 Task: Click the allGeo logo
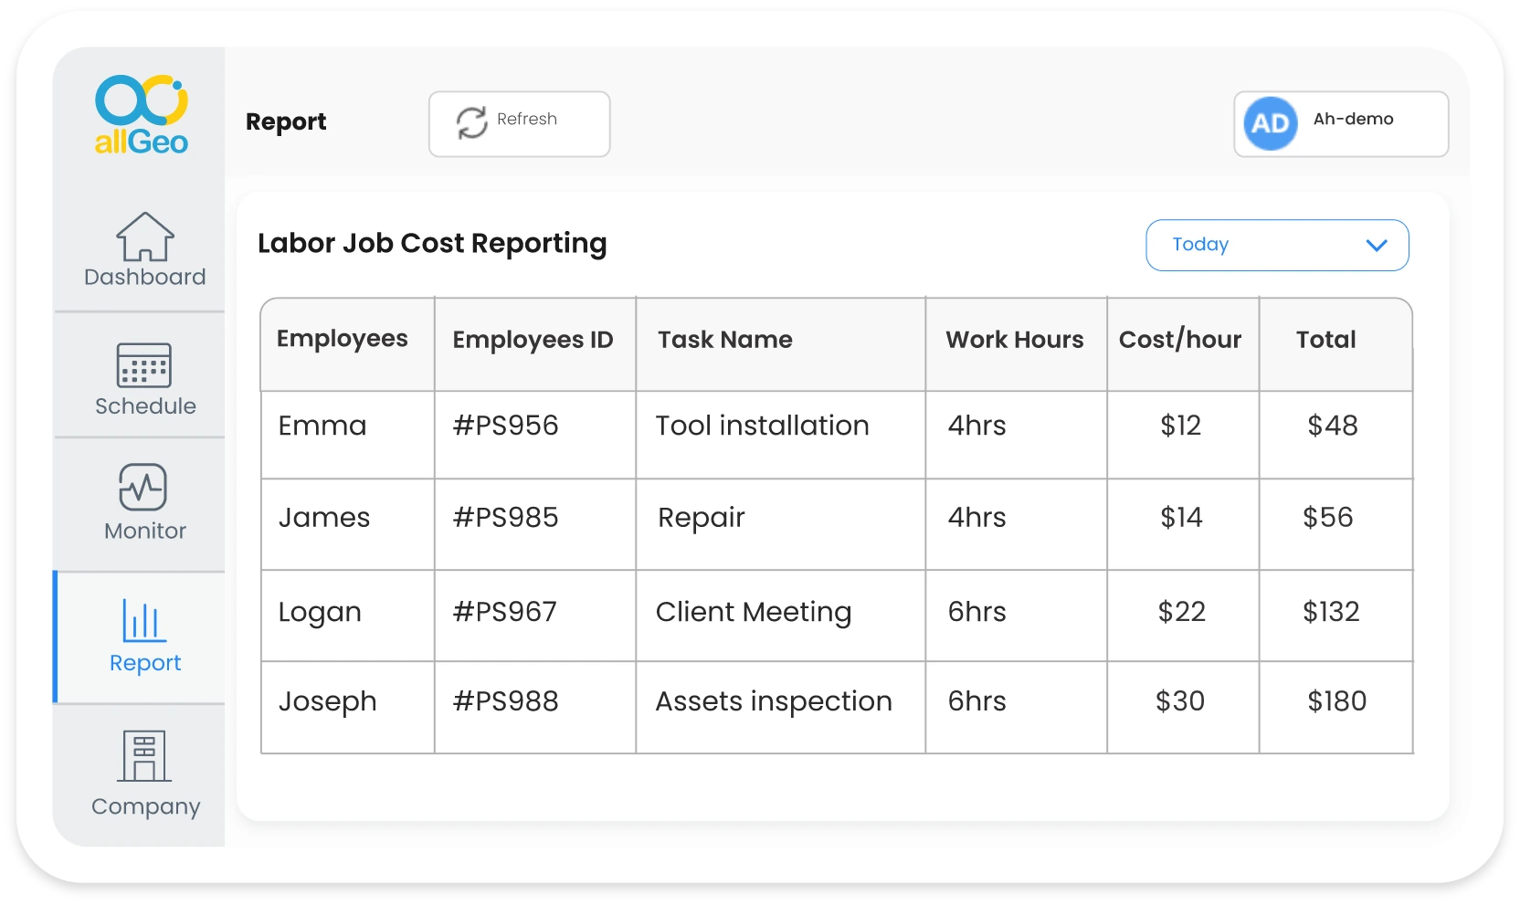point(142,114)
